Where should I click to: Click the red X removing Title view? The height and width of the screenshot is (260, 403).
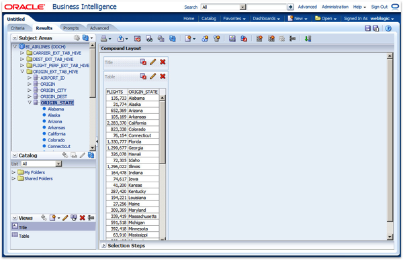[x=163, y=62]
